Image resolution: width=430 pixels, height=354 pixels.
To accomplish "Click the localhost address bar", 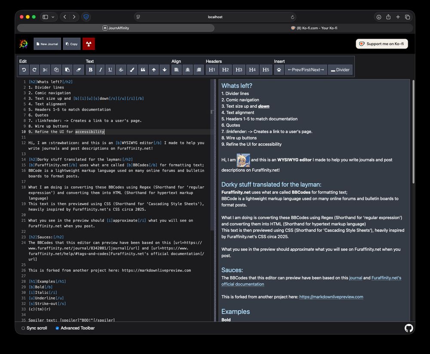I will [x=215, y=17].
